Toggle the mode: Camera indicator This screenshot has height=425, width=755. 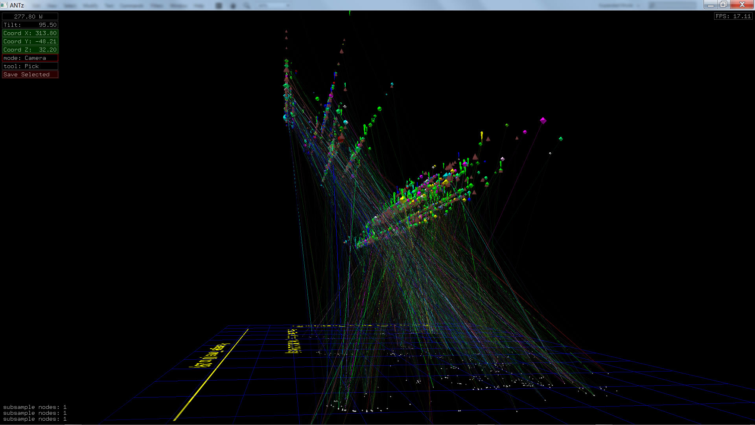pyautogui.click(x=30, y=58)
